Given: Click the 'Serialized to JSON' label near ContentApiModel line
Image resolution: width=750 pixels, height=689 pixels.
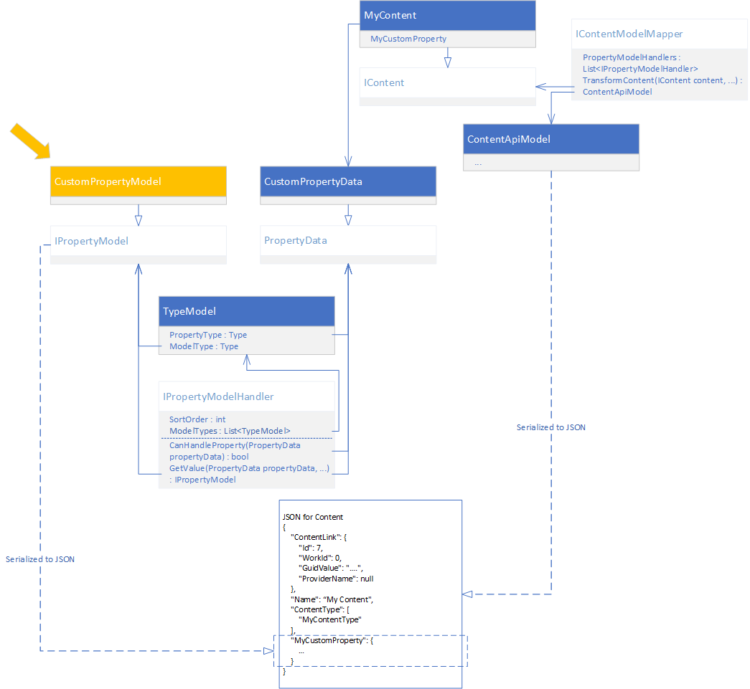Looking at the screenshot, I should coord(550,427).
